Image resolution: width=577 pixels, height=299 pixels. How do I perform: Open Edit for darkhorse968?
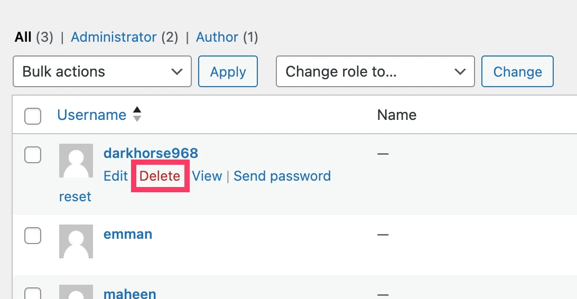tap(116, 176)
